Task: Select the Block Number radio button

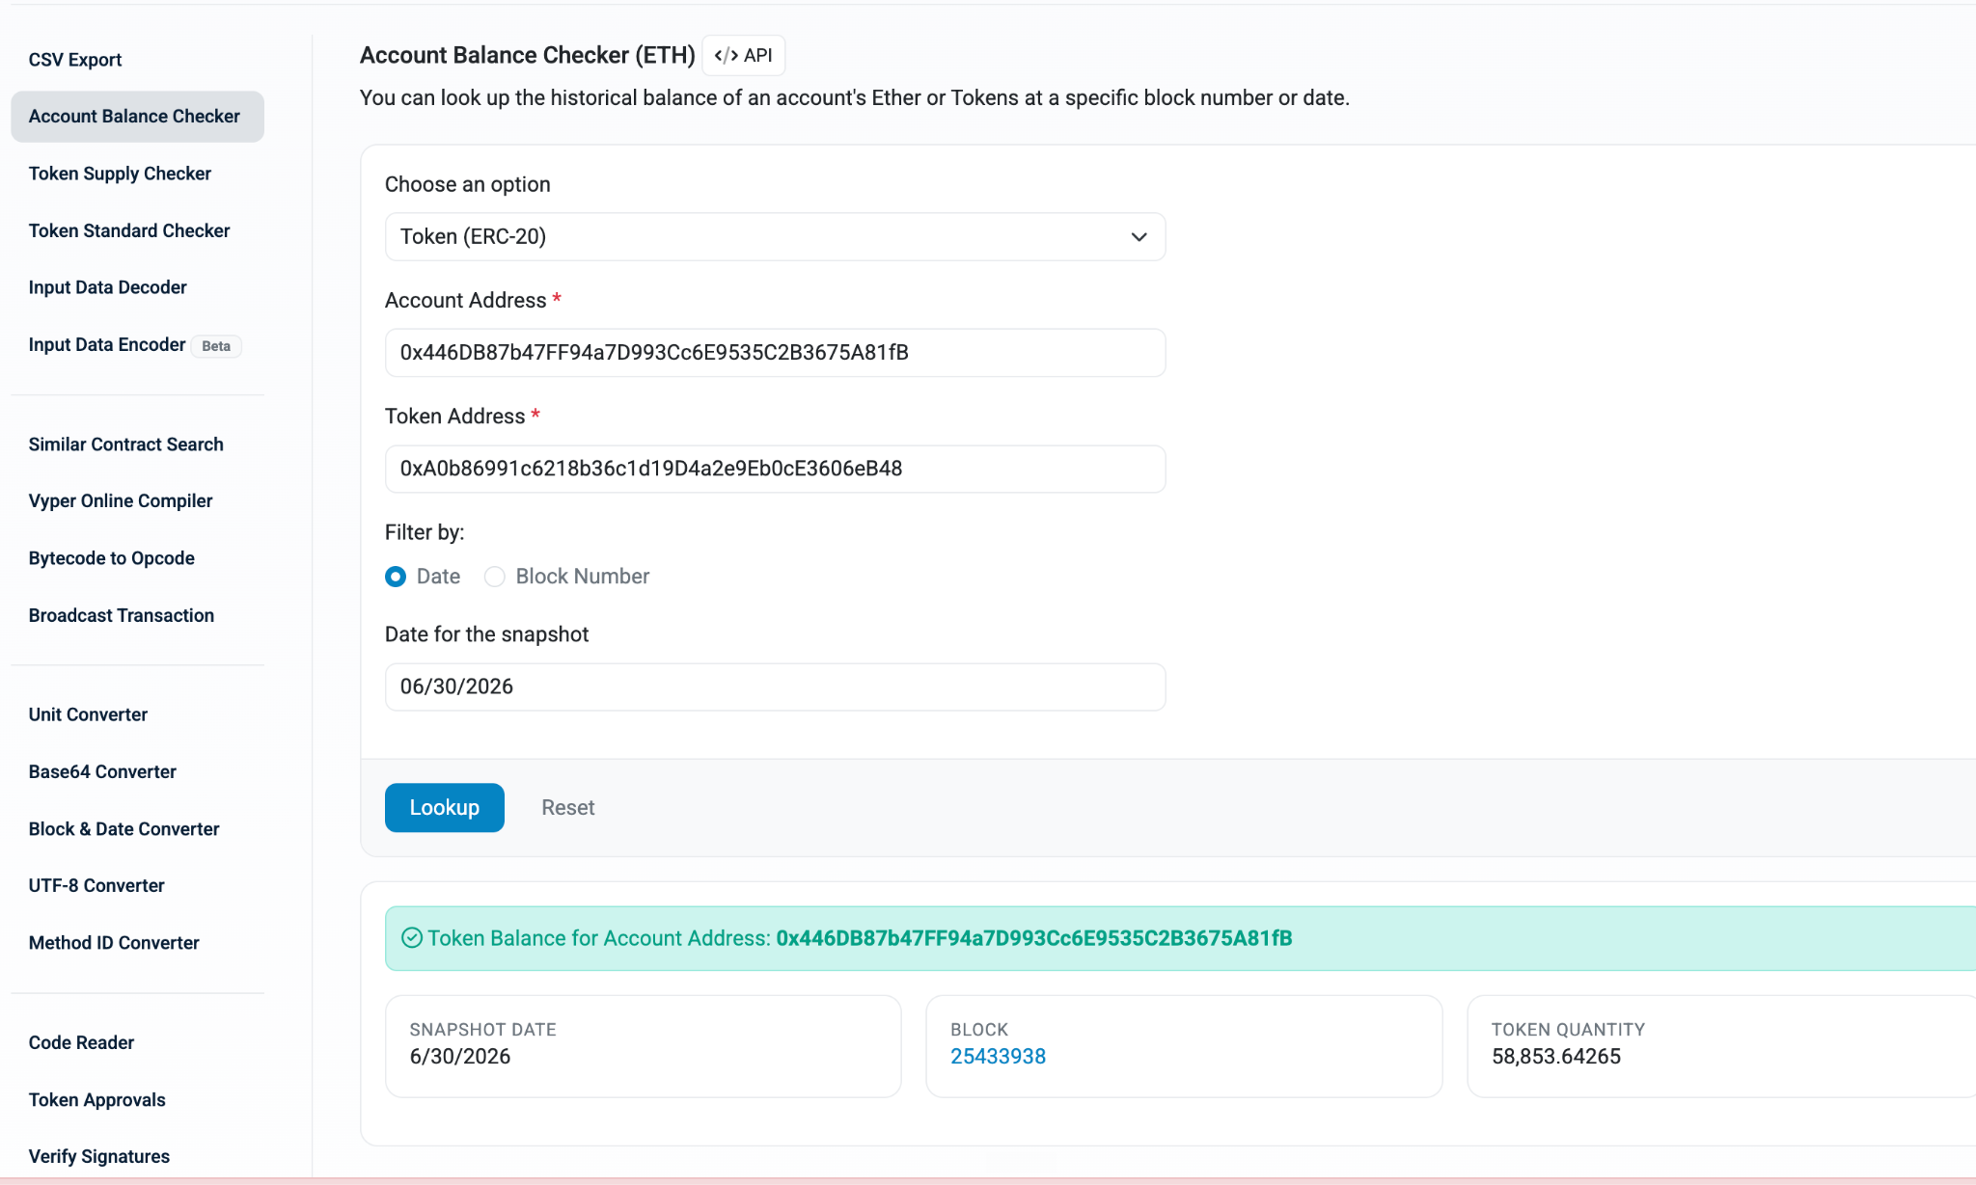Action: pos(495,577)
